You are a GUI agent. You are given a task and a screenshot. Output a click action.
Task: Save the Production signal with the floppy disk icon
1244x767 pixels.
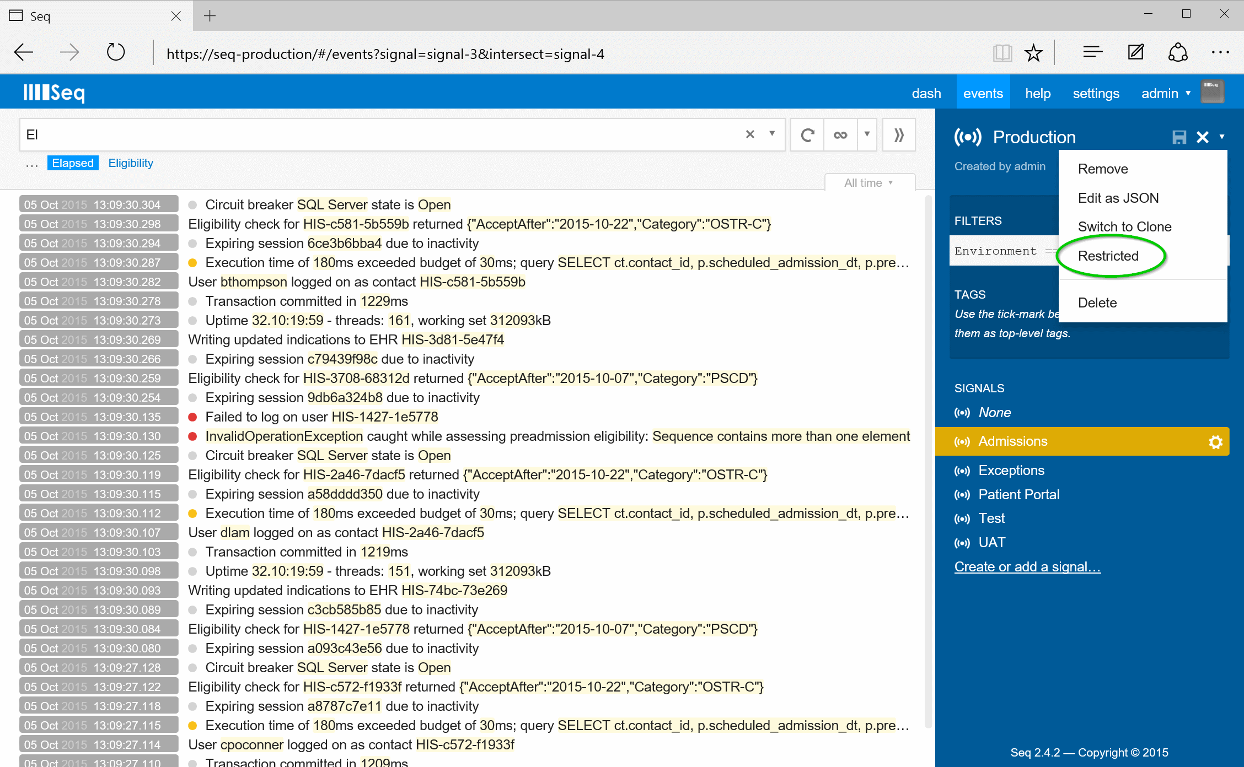(1179, 137)
